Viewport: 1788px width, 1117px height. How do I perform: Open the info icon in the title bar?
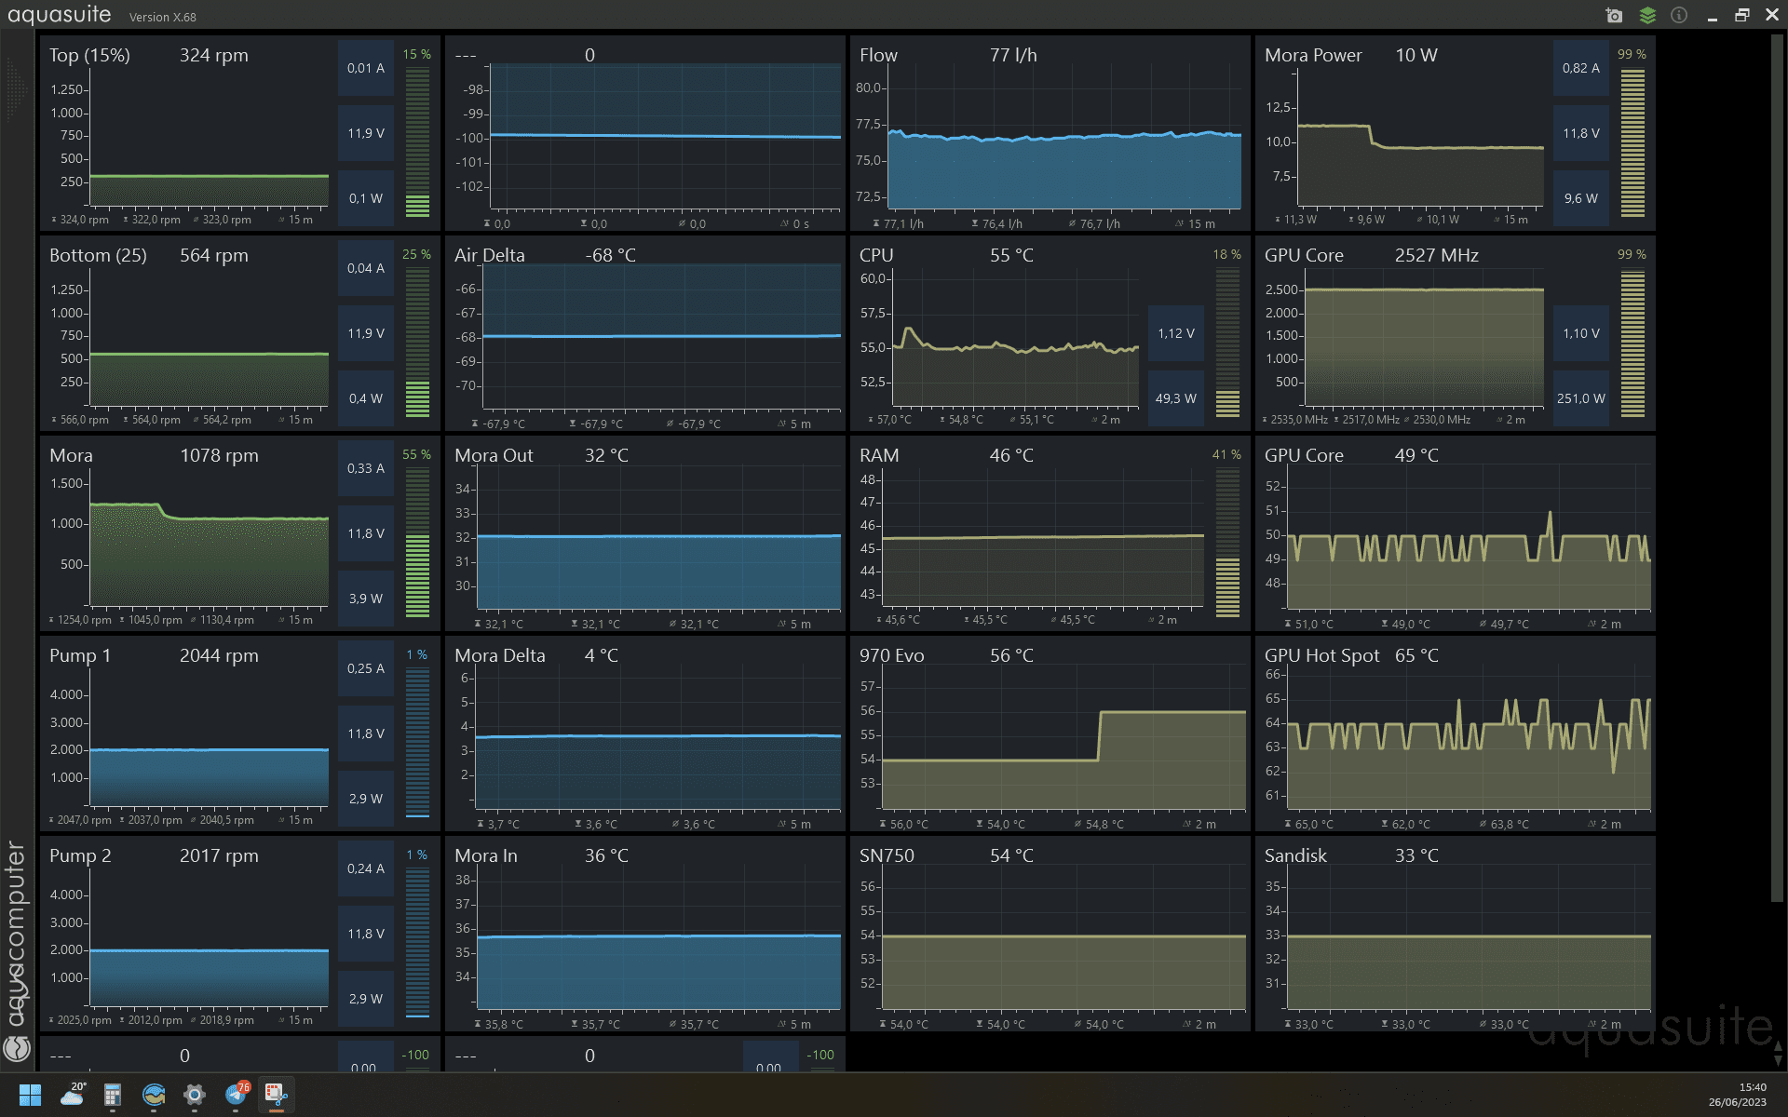click(1679, 16)
